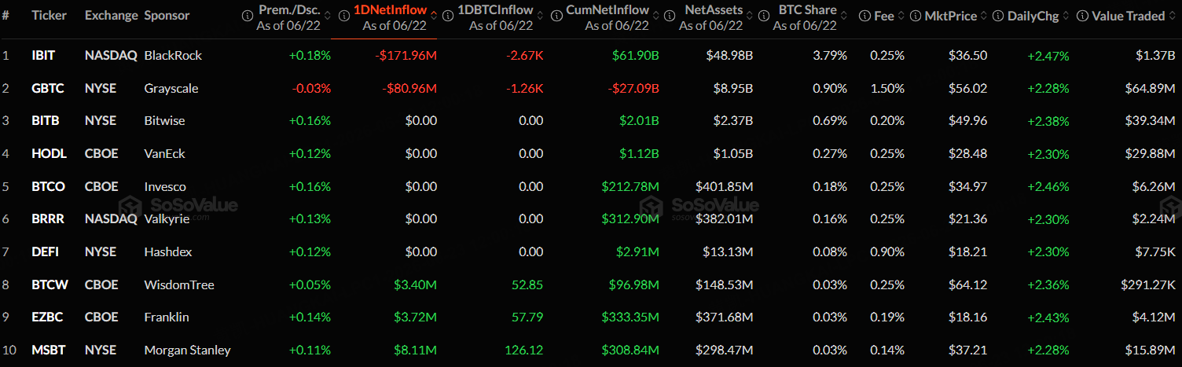Viewport: 1182px width, 367px height.
Task: Sort by NetAssets using its sort arrows
Action: (x=749, y=16)
